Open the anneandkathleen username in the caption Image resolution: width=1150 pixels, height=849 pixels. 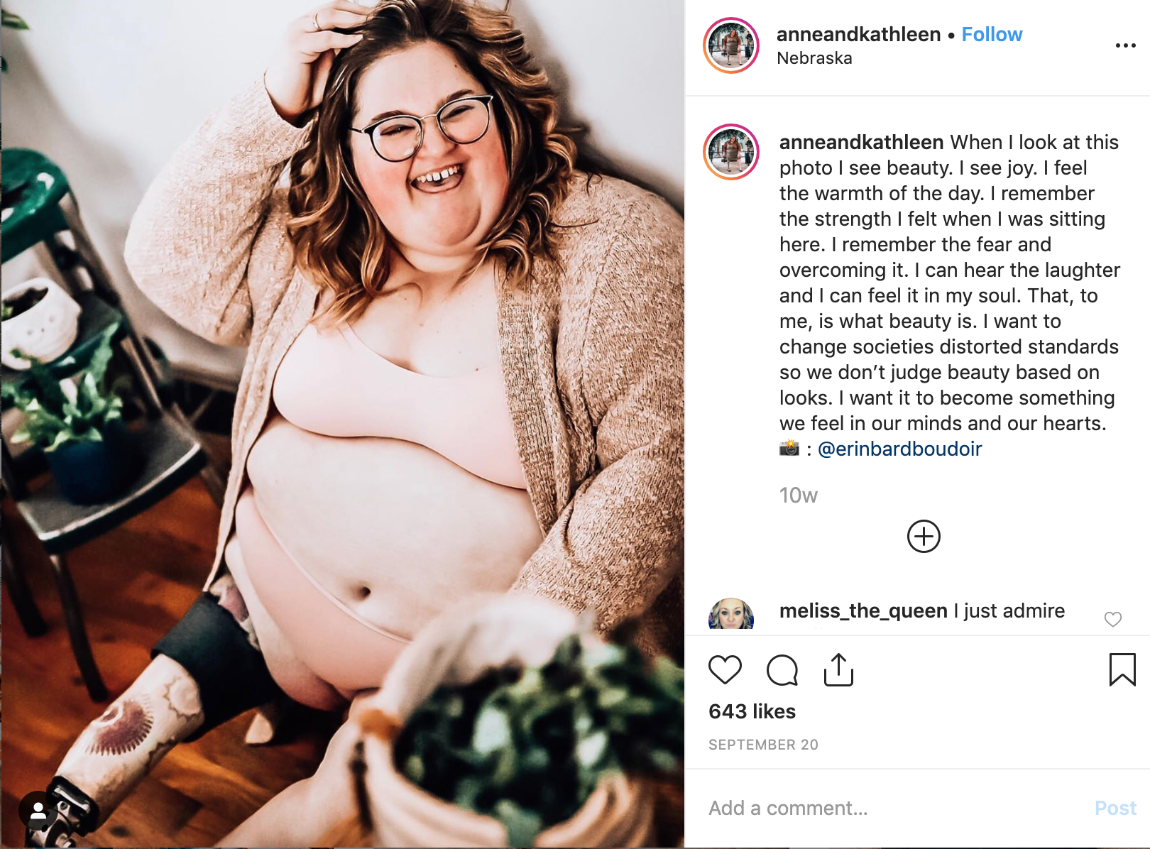861,142
